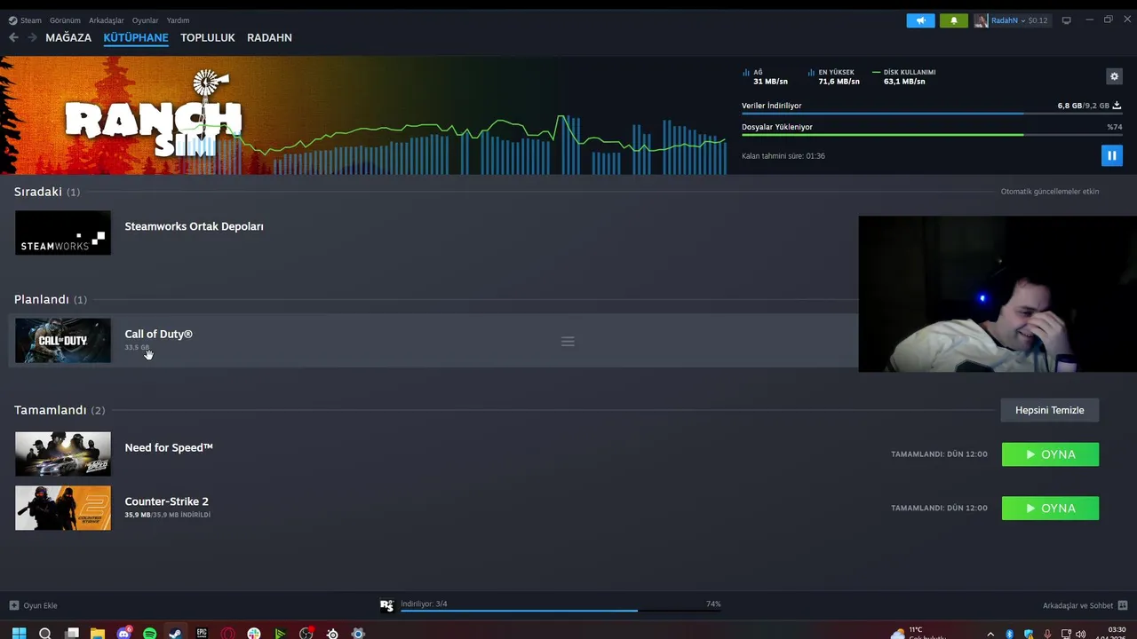The height and width of the screenshot is (639, 1137).
Task: Select the Need for Speed™ title
Action: [x=169, y=447]
